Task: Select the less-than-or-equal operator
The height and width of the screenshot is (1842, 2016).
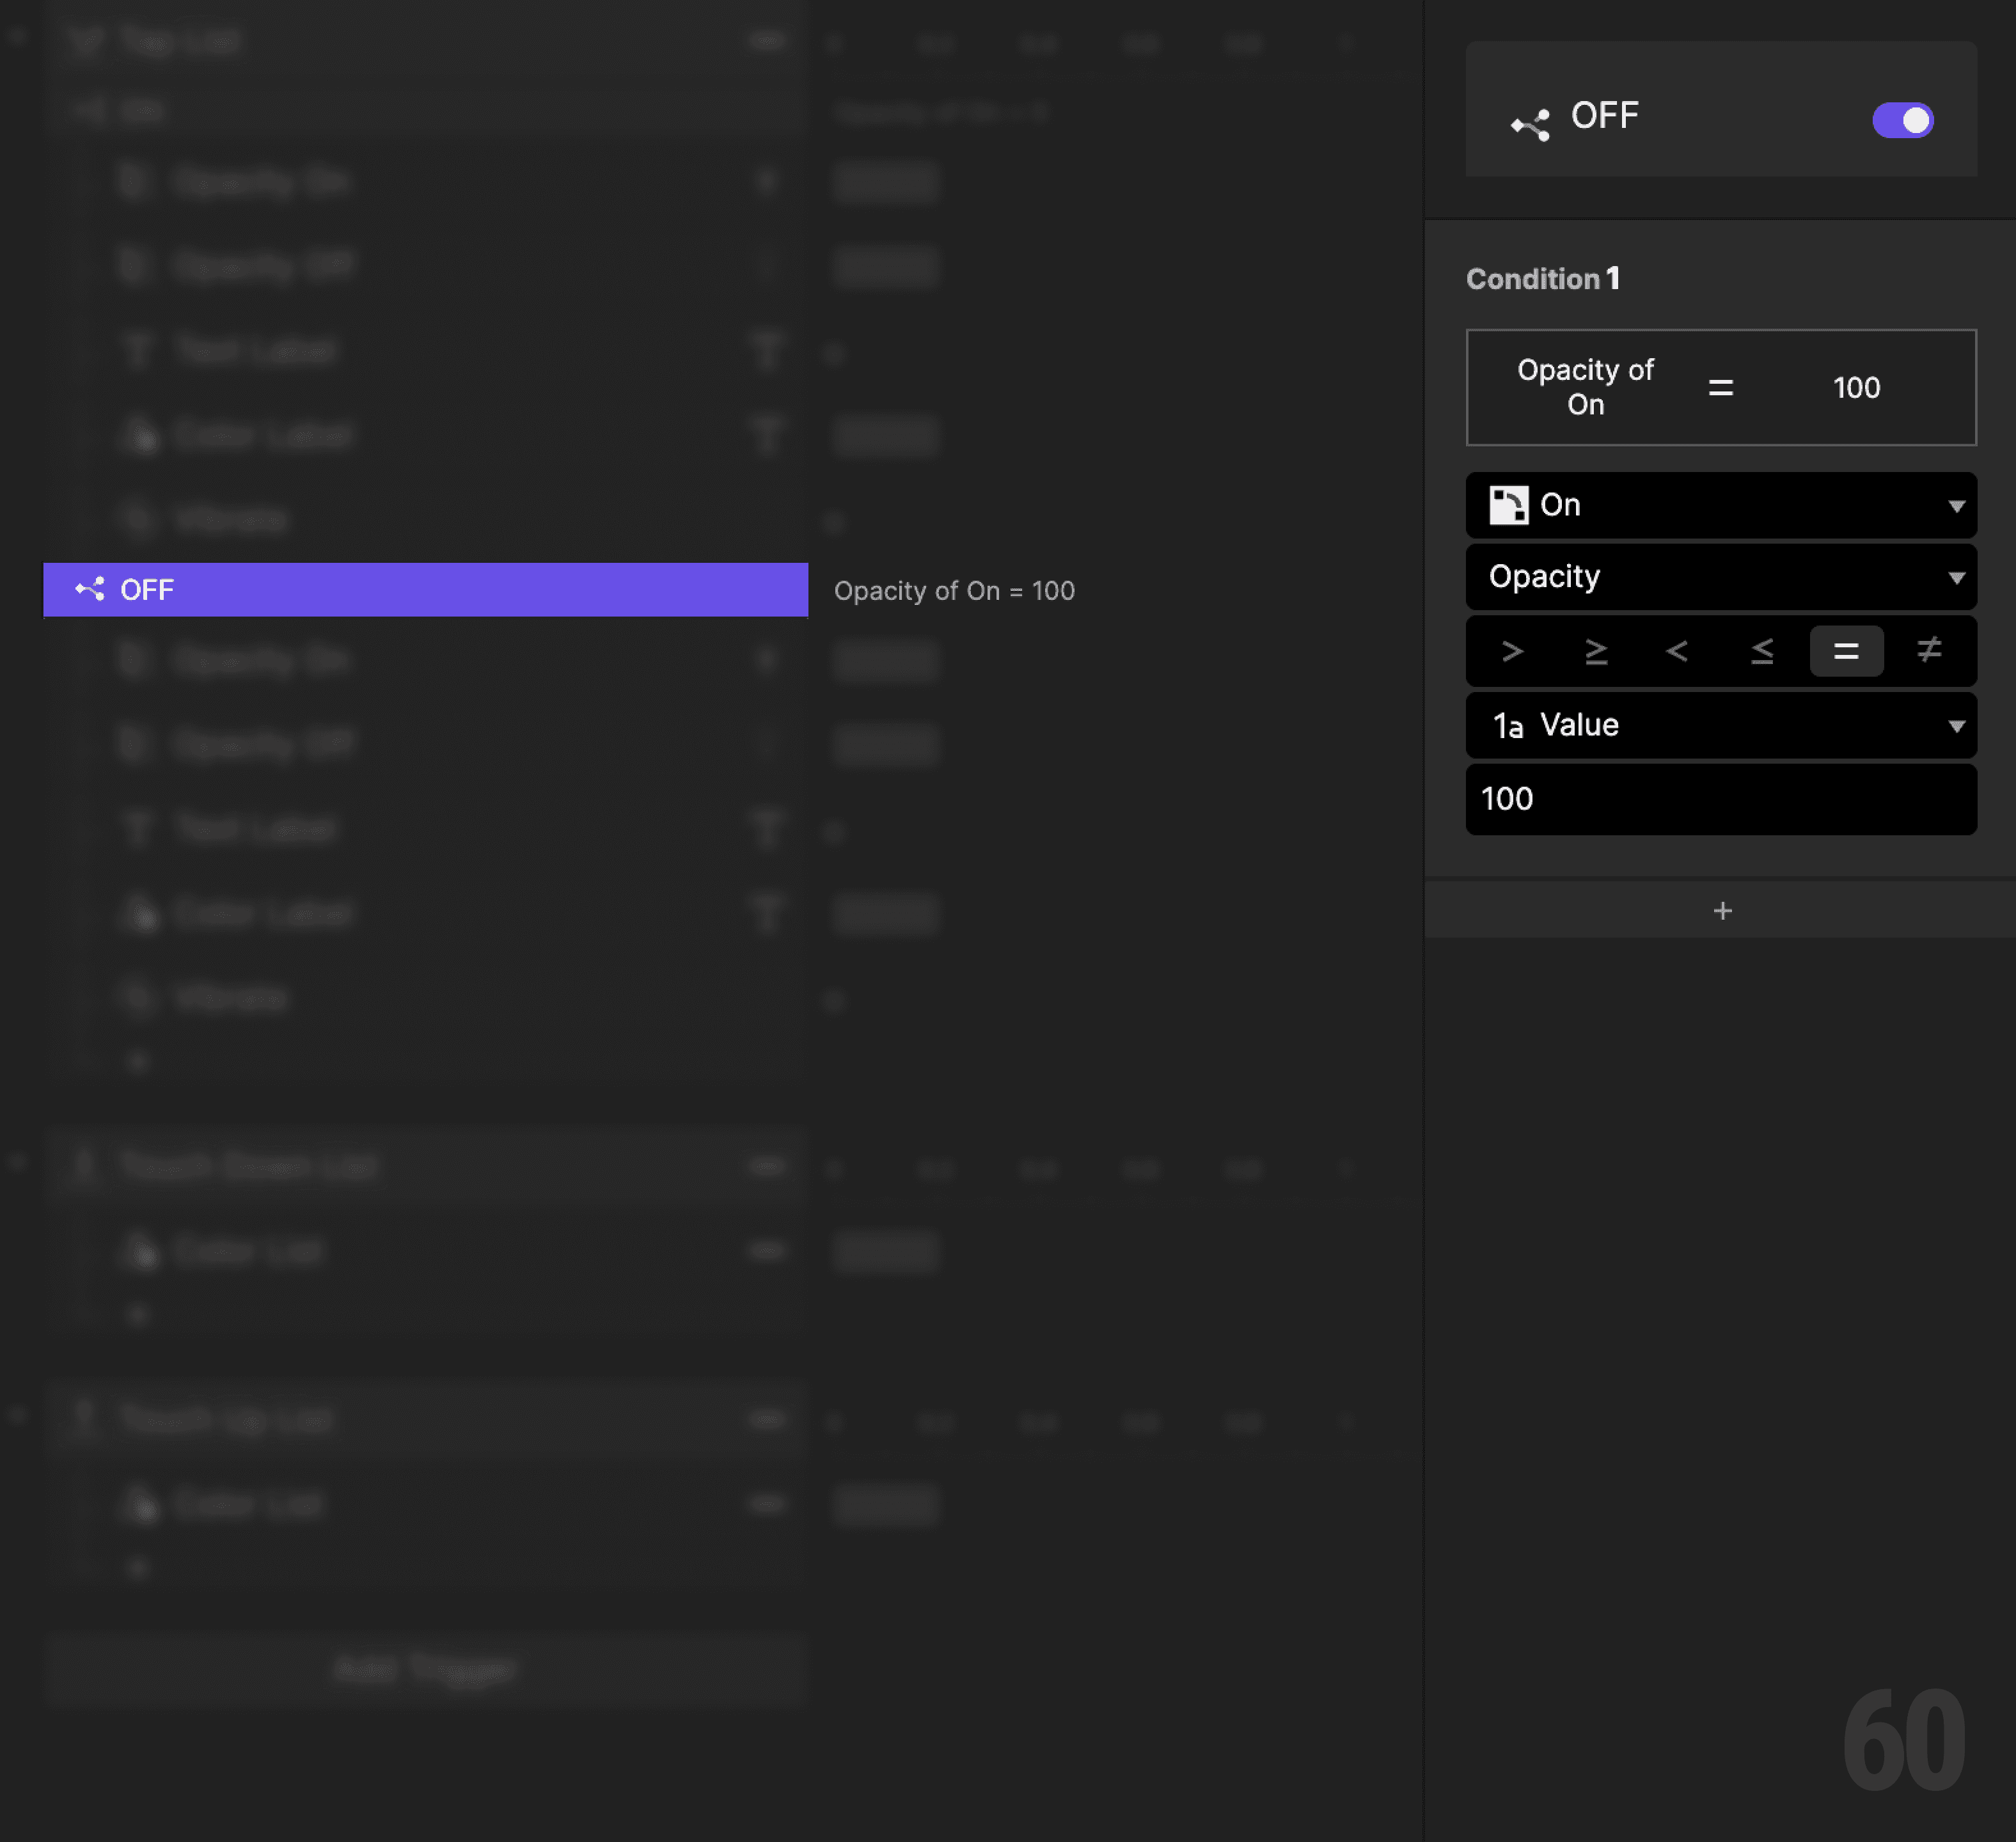Action: pos(1762,651)
